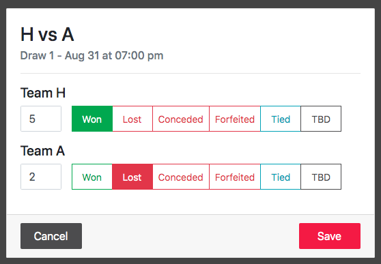The width and height of the screenshot is (381, 264).
Task: Set Team H result to Conceded
Action: click(x=181, y=119)
